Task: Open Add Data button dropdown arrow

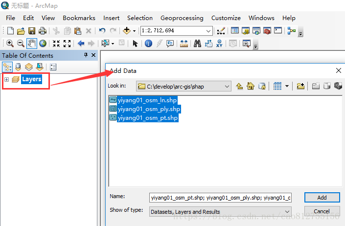Action: [134, 31]
